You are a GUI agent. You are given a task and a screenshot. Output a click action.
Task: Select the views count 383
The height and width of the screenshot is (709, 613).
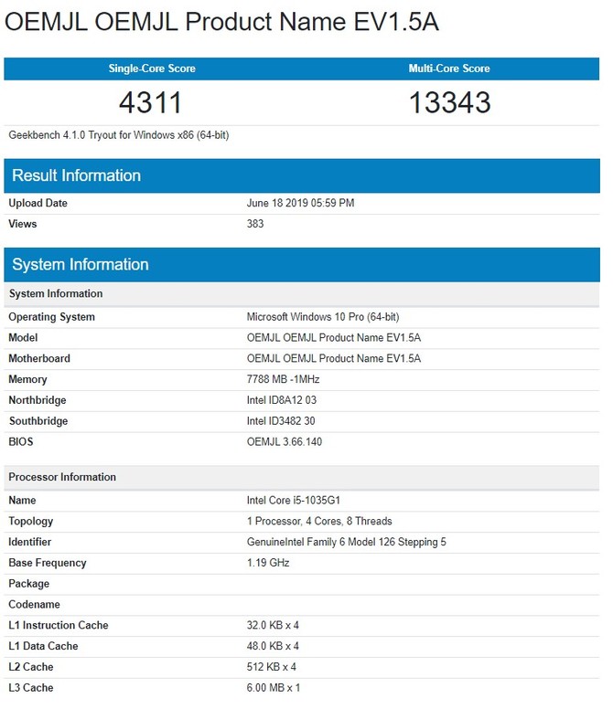[x=255, y=224]
